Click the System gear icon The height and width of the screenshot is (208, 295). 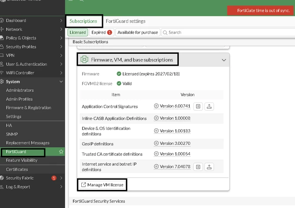[x=2, y=81]
